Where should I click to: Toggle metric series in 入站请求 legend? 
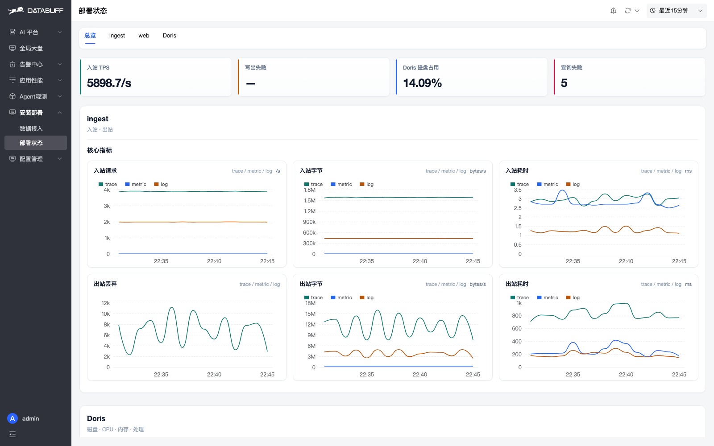[x=136, y=184]
